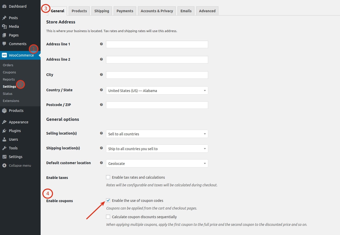The height and width of the screenshot is (235, 340).
Task: Click help icon next to Address line 1
Action: pyautogui.click(x=101, y=44)
